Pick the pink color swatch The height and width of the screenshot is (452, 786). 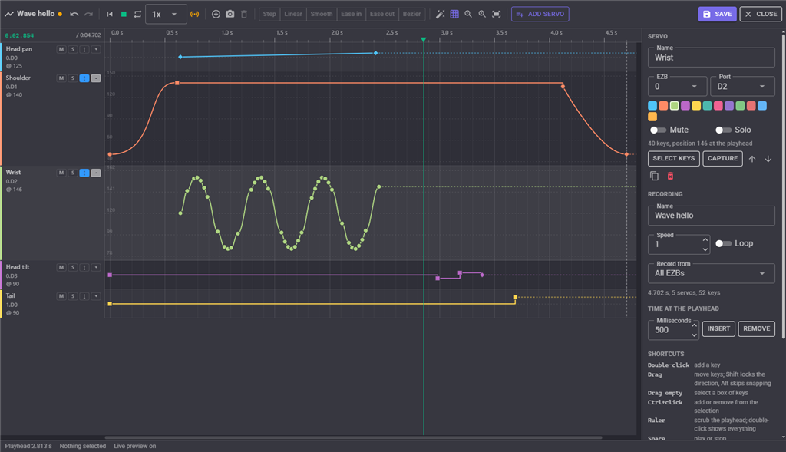(718, 106)
